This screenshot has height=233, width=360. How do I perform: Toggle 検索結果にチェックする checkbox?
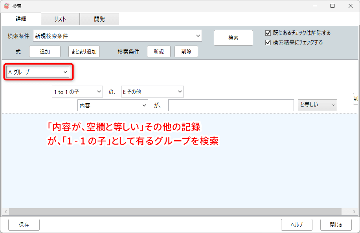(268, 42)
